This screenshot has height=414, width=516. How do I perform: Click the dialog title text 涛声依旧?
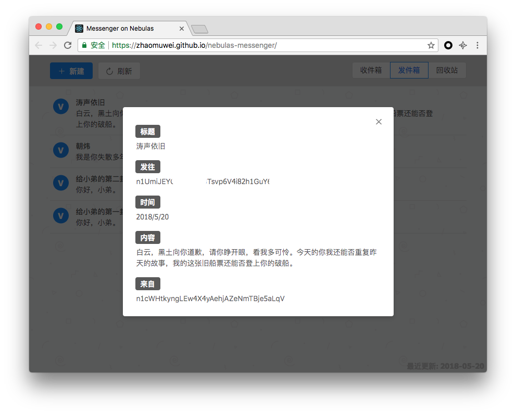click(150, 146)
